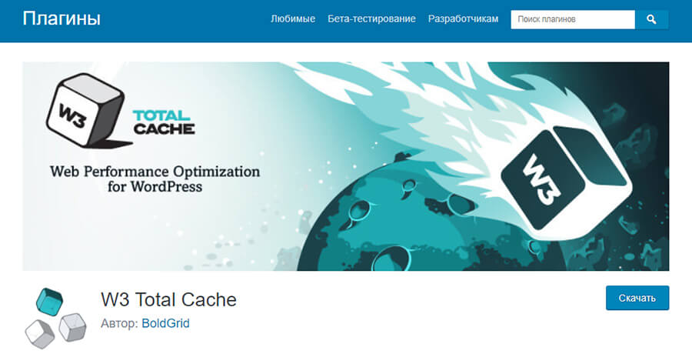Click the magnifier search button
692x364 pixels.
tap(651, 19)
